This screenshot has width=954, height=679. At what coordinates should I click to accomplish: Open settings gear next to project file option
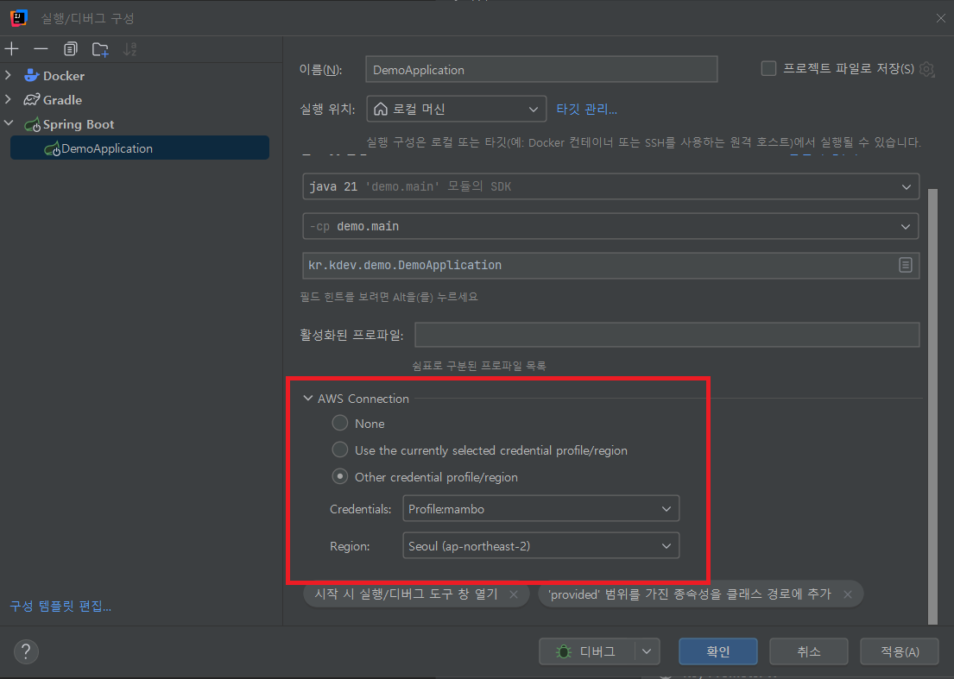pos(927,69)
